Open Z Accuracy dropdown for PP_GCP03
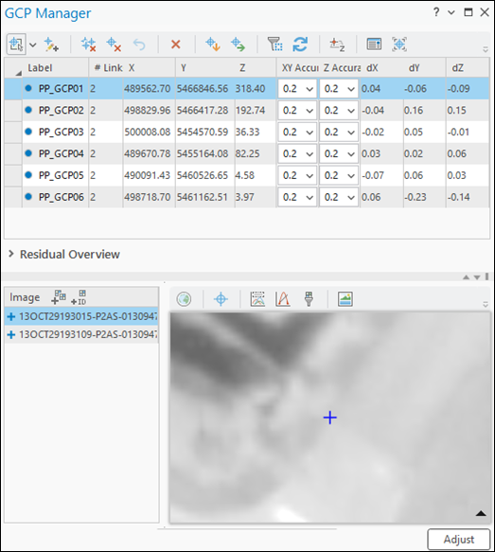 (x=339, y=132)
